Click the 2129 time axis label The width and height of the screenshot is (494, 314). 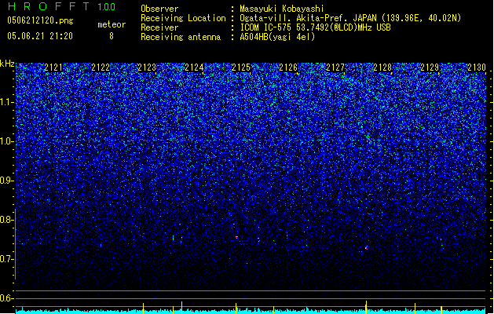(430, 68)
